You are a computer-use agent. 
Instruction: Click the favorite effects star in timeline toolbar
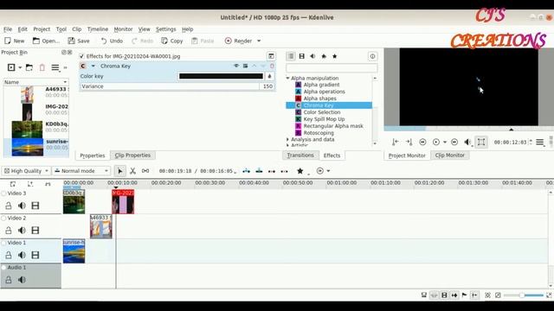(x=300, y=171)
